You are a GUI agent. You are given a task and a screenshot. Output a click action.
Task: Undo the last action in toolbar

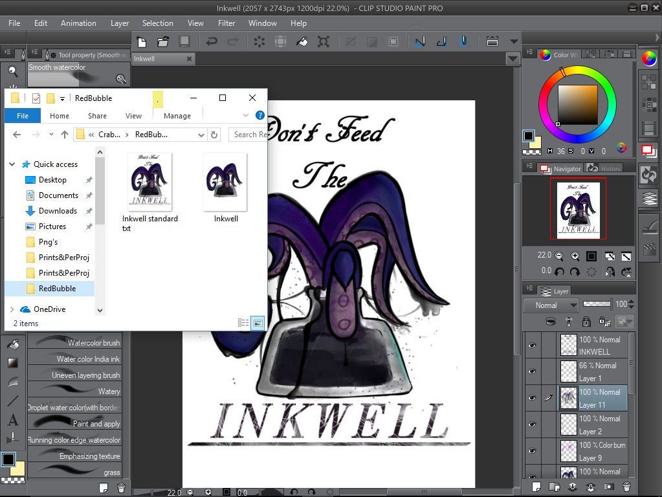click(211, 41)
